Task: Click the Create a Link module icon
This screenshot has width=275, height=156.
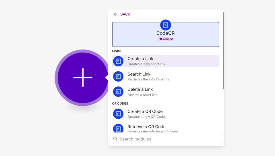Action: tap(118, 61)
